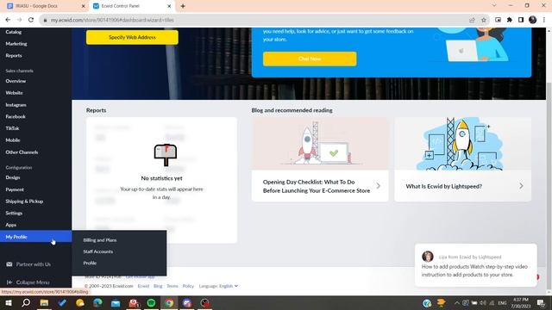This screenshot has height=310, width=552.
Task: Reload the page
Action: (x=31, y=20)
